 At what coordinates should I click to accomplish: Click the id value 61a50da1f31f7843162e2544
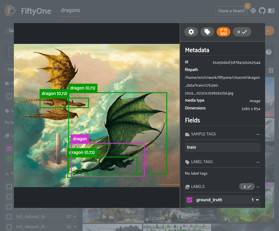[237, 62]
